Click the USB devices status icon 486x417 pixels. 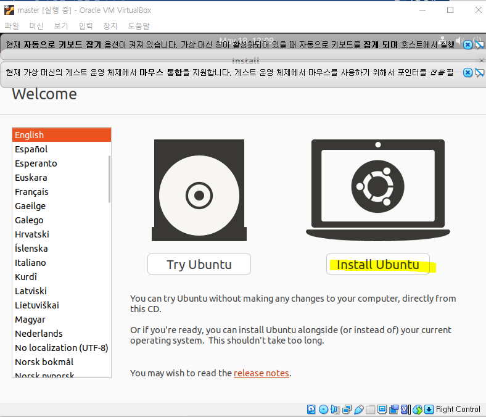pyautogui.click(x=358, y=409)
